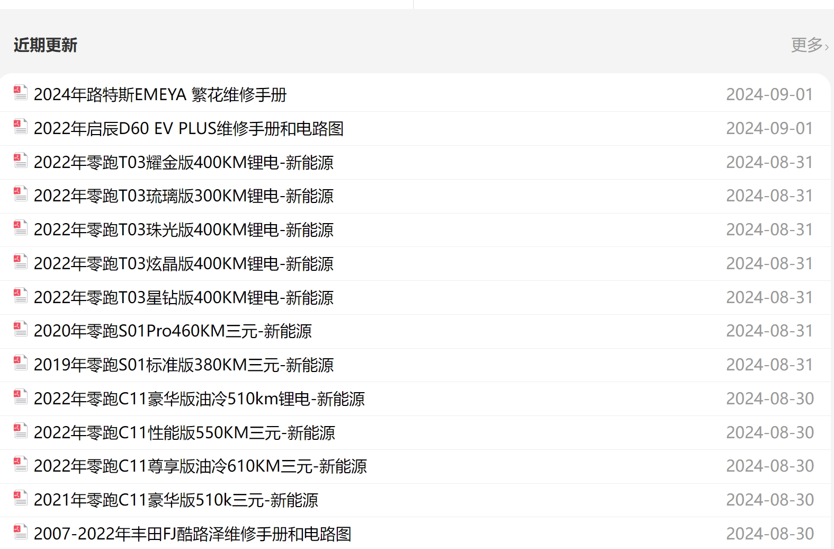The width and height of the screenshot is (834, 549).
Task: Select the 近期更新 section header
Action: click(46, 46)
